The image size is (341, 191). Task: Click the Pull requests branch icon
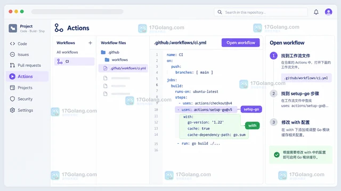(x=12, y=65)
